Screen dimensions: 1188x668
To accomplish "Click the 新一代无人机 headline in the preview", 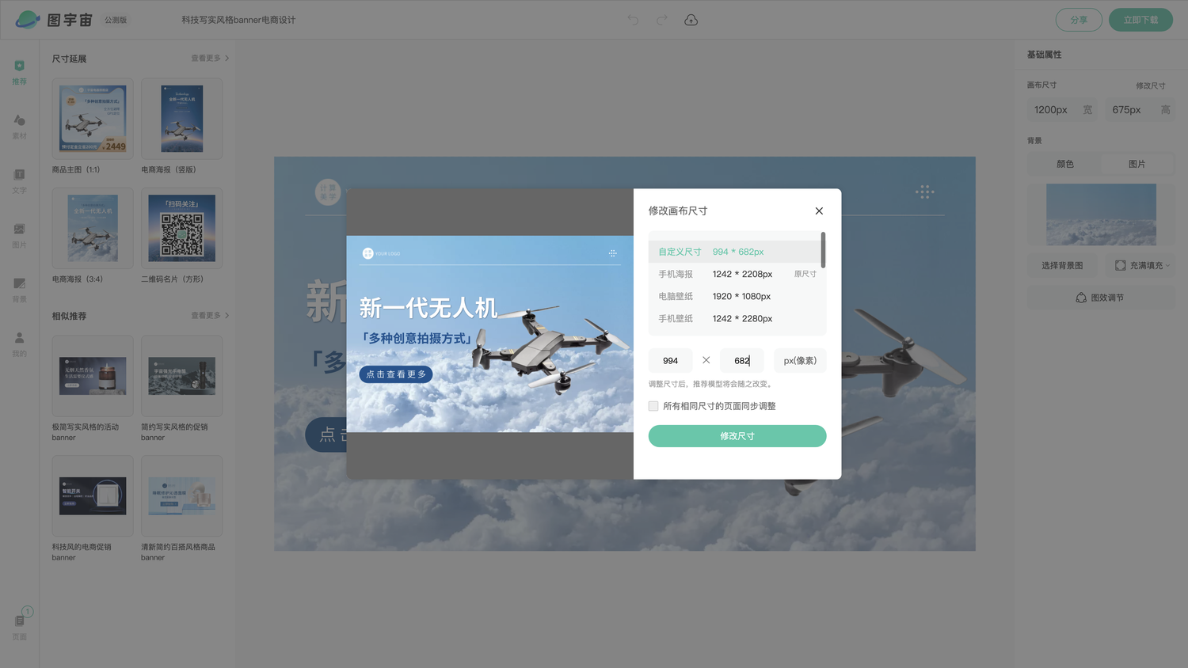I will point(428,308).
